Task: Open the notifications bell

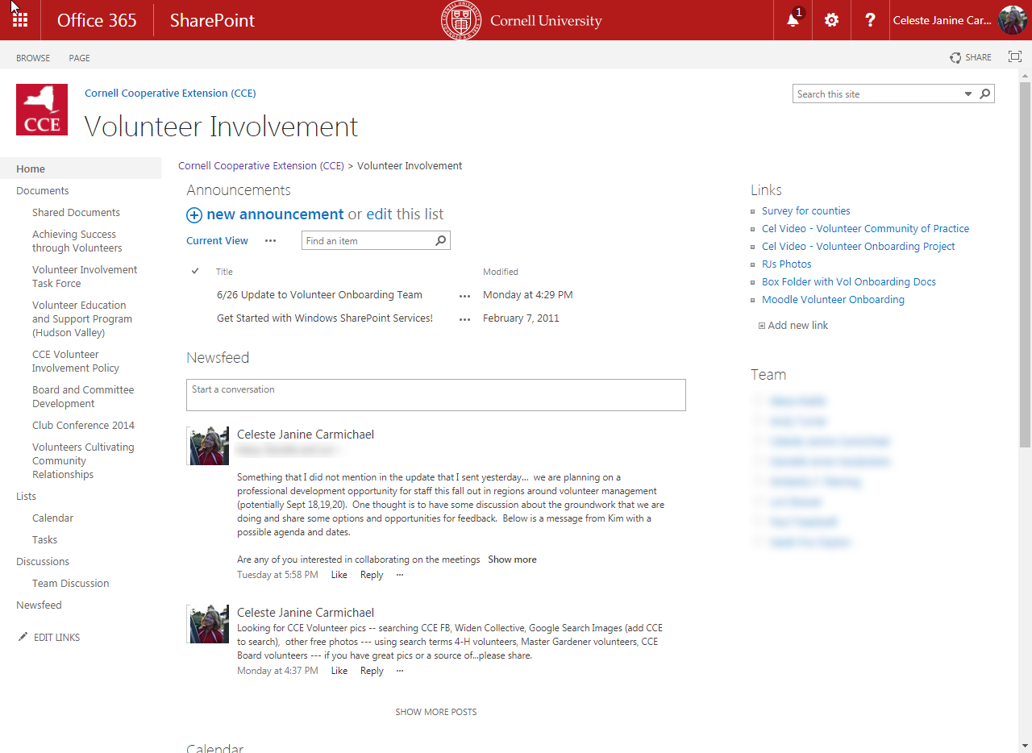Action: click(793, 20)
